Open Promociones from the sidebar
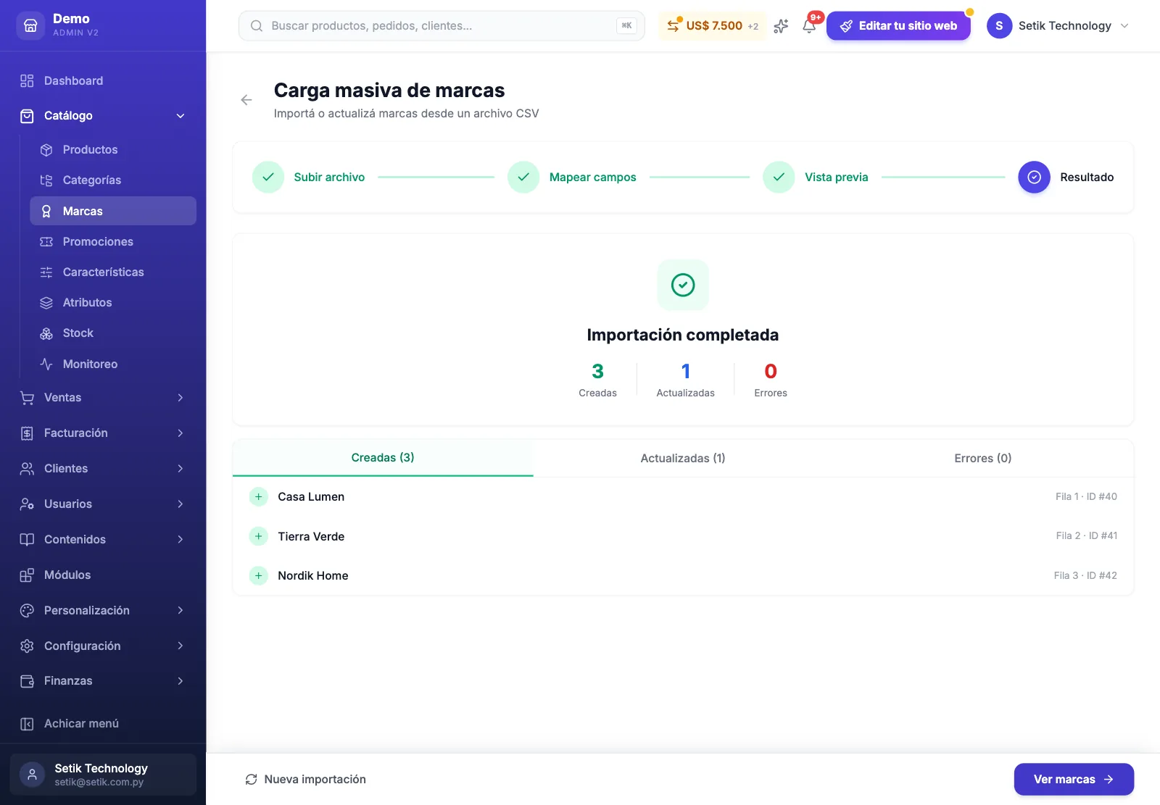Image resolution: width=1160 pixels, height=805 pixels. tap(113, 241)
